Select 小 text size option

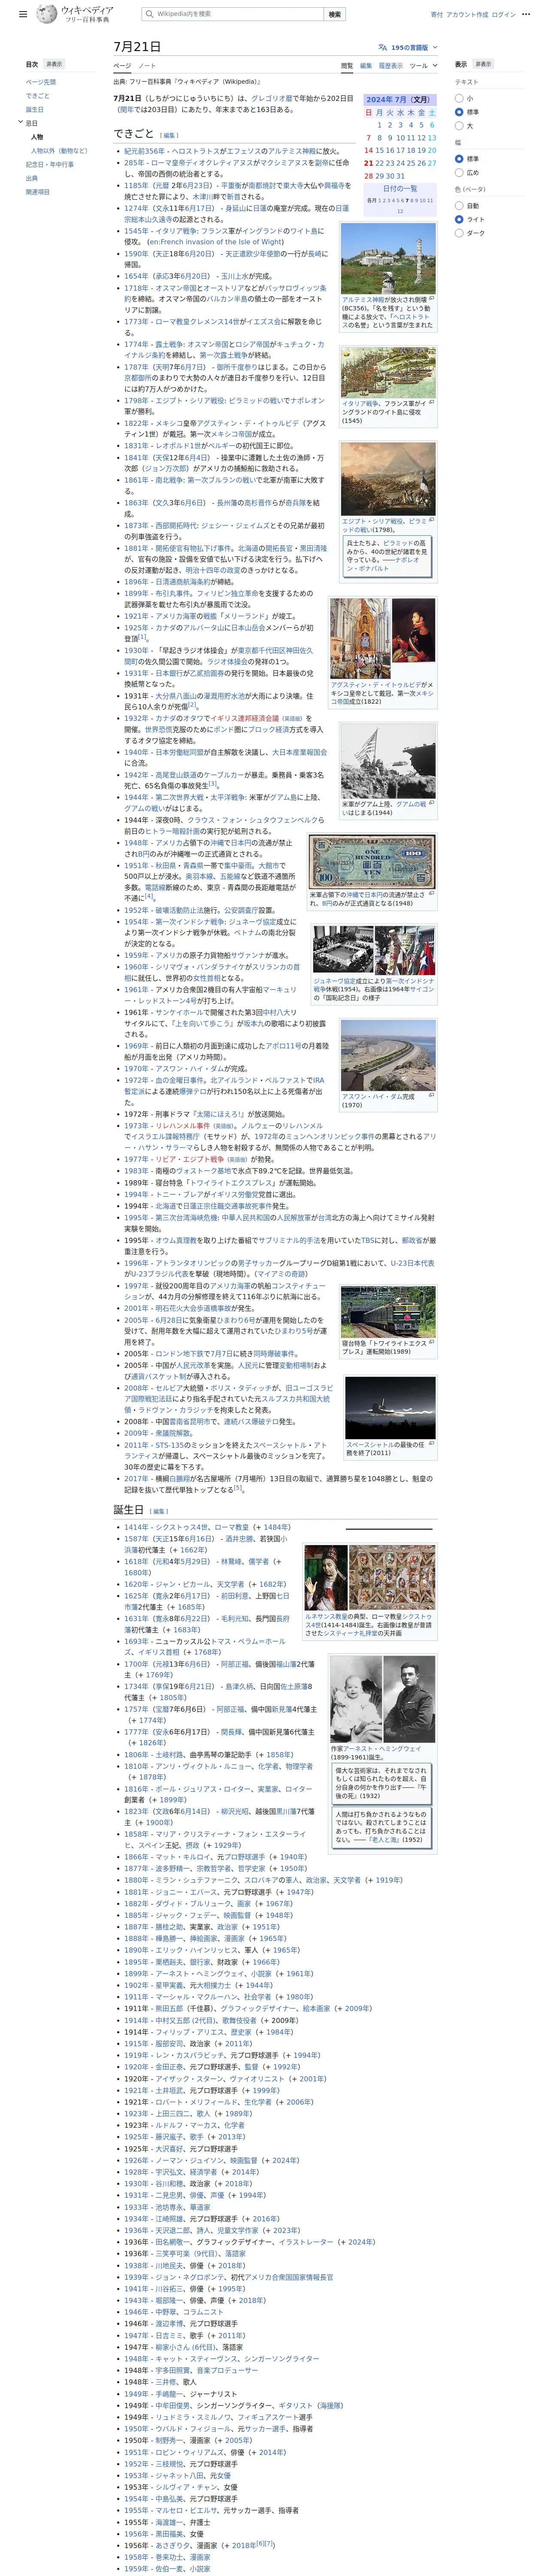point(460,98)
